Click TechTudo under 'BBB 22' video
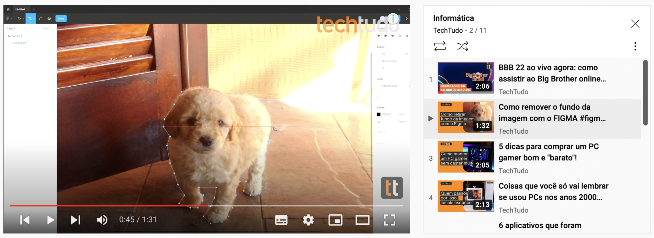The image size is (654, 238). coord(513,92)
